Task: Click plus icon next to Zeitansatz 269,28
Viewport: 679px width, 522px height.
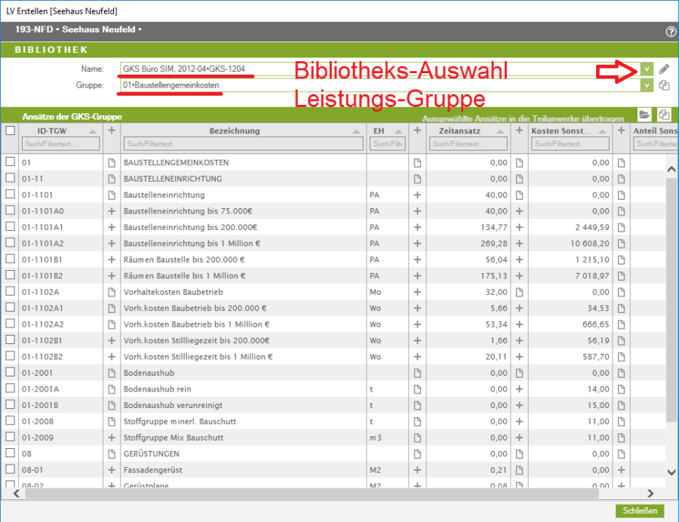Action: [417, 244]
